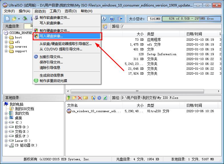224x164 pixels.
Task: Click the CD drive (H:) icon
Action: coord(11,145)
